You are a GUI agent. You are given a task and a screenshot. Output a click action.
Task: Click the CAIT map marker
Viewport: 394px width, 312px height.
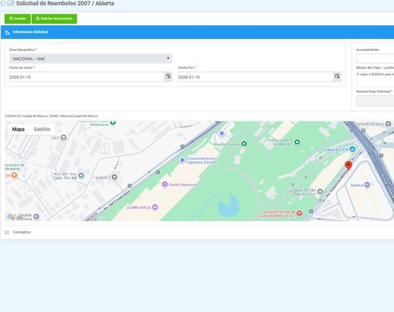click(x=64, y=138)
